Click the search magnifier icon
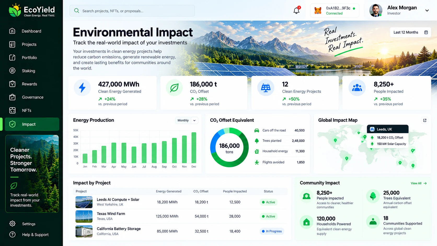The image size is (437, 246). tap(77, 11)
